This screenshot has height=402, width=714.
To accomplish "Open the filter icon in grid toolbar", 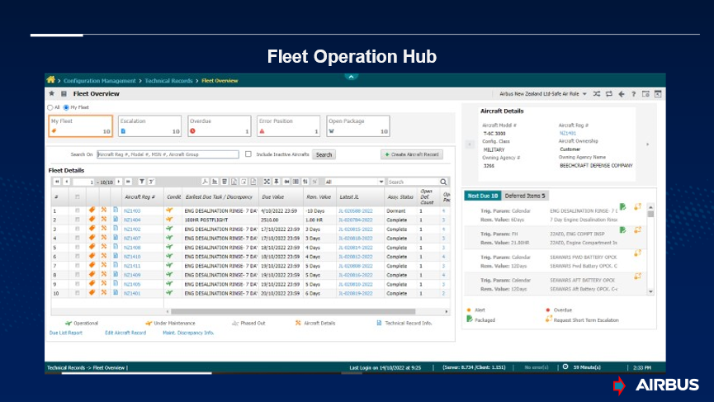I will pos(142,182).
